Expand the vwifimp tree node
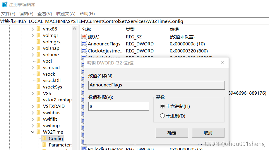This screenshot has width=269, height=150. click(33, 126)
